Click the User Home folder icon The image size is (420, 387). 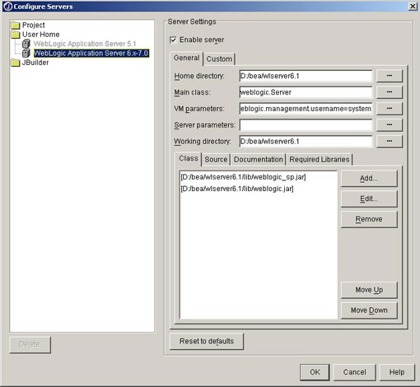coord(16,35)
